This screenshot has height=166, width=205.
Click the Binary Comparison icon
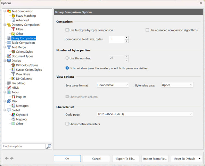[9, 38]
